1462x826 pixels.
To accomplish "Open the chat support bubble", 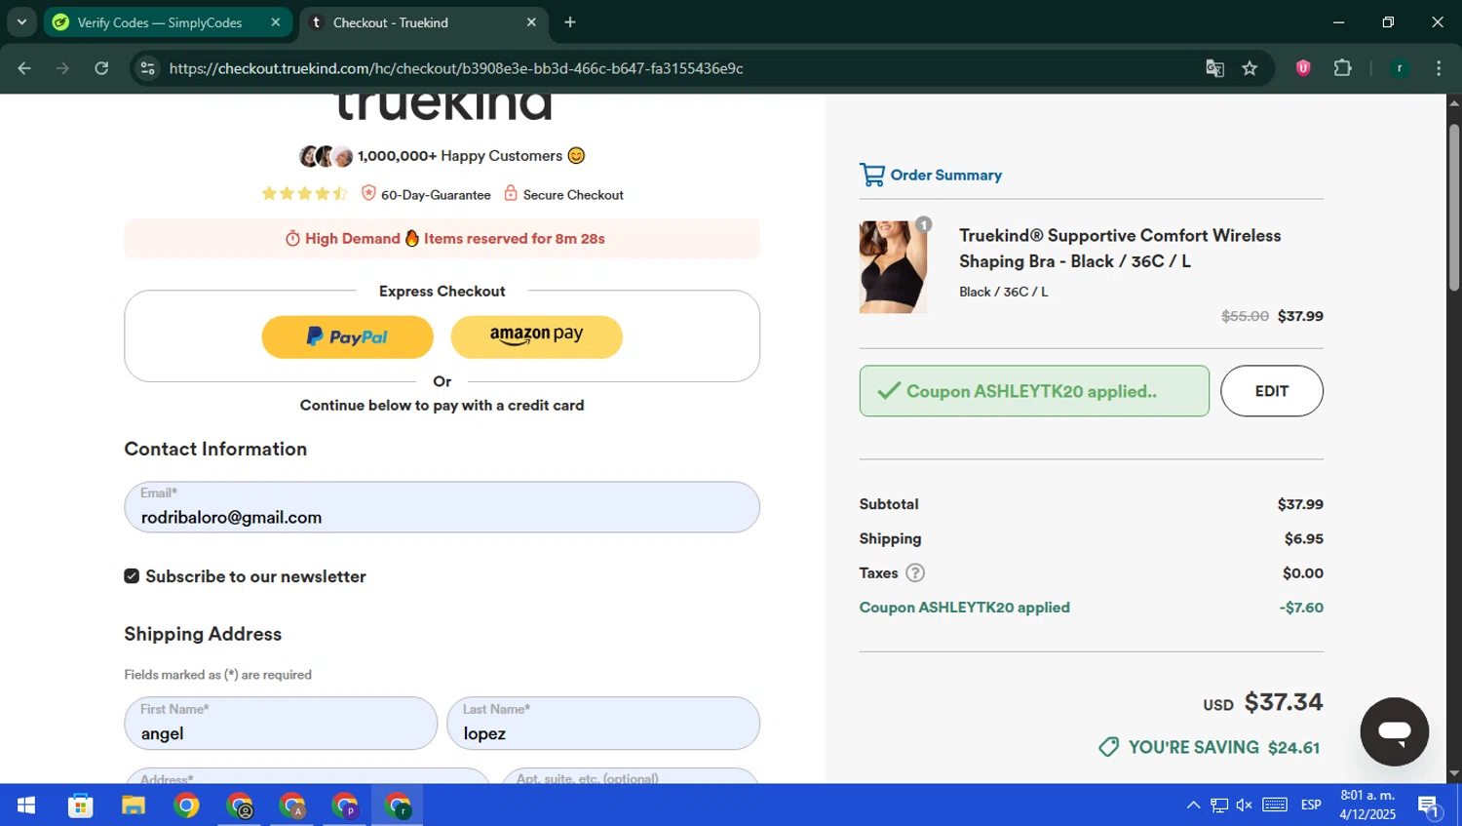I will pos(1394,731).
